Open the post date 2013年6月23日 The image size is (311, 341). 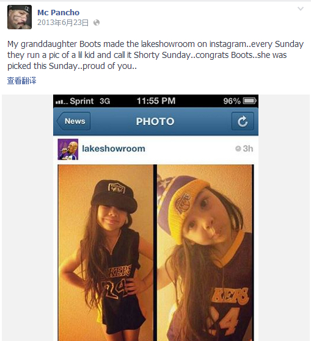tap(63, 23)
